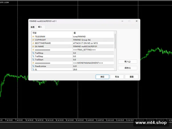Click the 重置 (Reset) button
The image size is (172, 129).
tap(131, 77)
